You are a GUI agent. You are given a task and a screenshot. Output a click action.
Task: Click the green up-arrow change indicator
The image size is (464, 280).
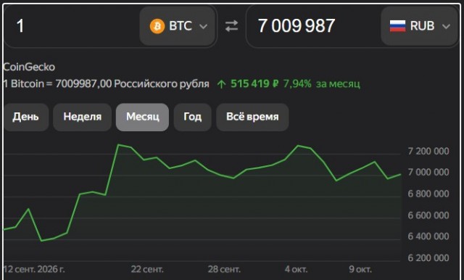click(221, 84)
